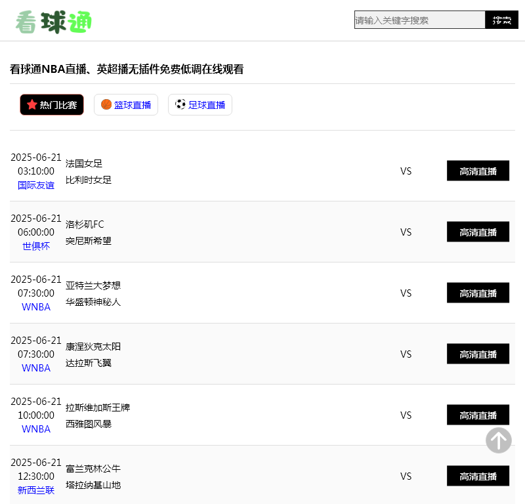Viewport: 525px width, 504px height.
Task: Open WNBA link in 康涅狄克太阳 row
Action: pyautogui.click(x=36, y=368)
